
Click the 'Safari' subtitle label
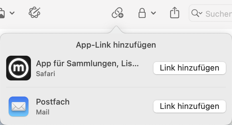coord(45,74)
